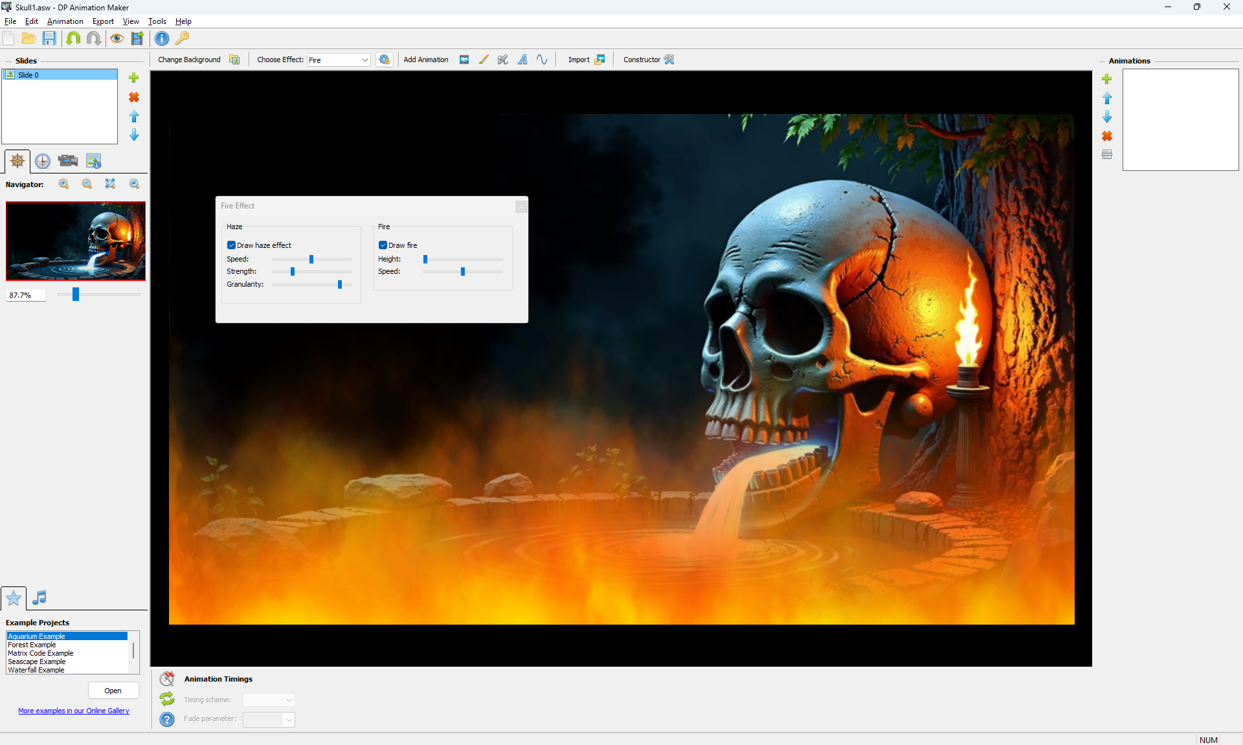Open the music note tab
Viewport: 1243px width, 745px height.
(39, 597)
